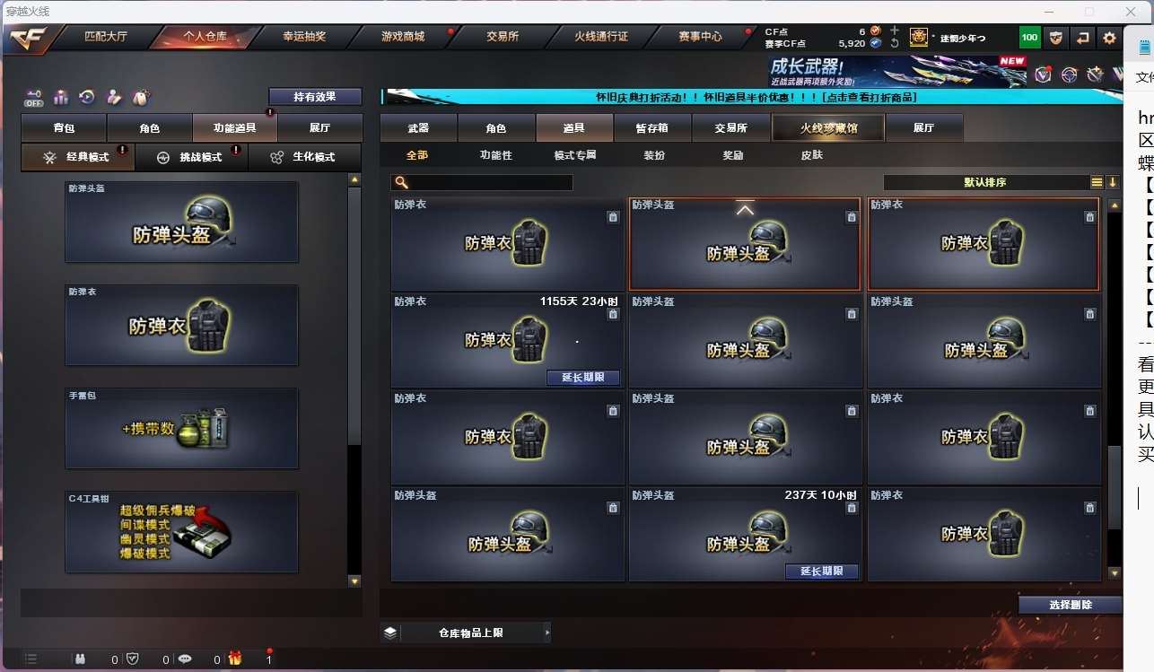This screenshot has width=1154, height=672.
Task: Open the chat bubble icon at bottom
Action: click(x=185, y=659)
